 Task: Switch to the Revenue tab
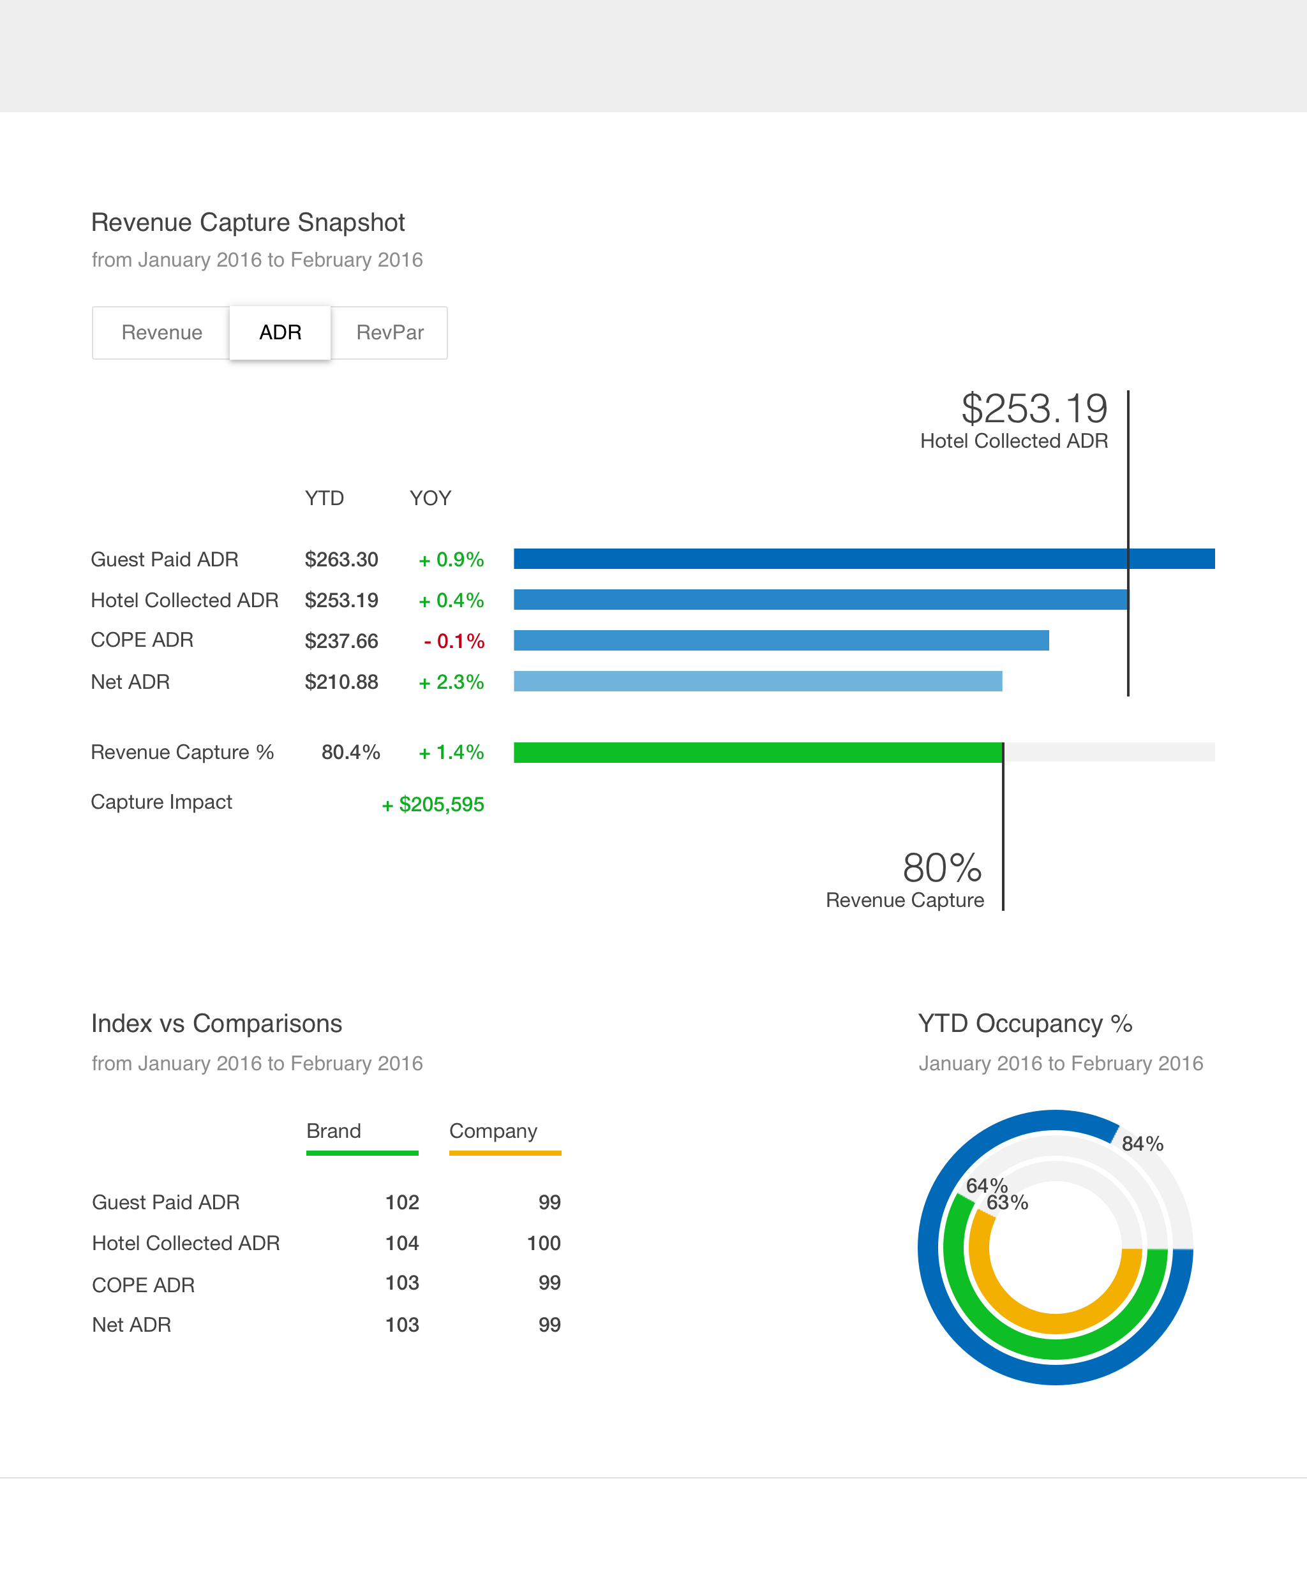tap(161, 332)
